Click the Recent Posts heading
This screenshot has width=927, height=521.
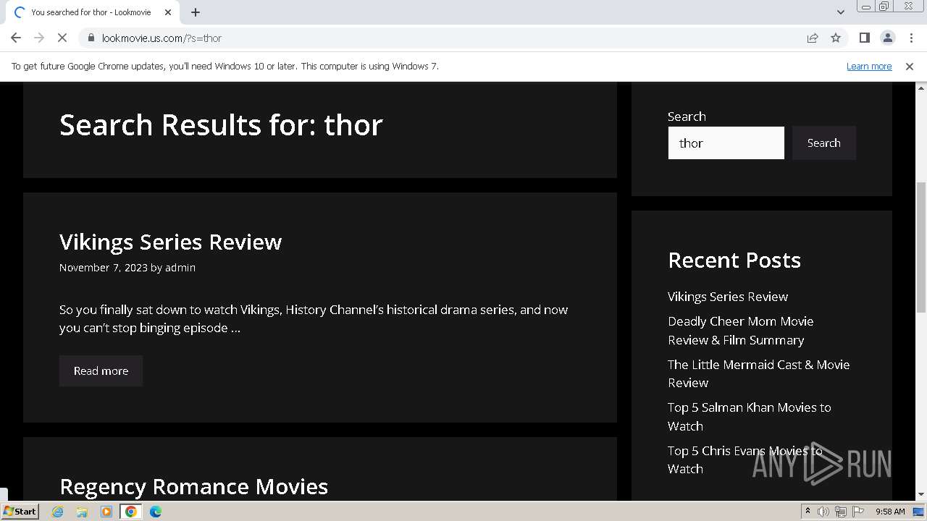click(x=734, y=260)
